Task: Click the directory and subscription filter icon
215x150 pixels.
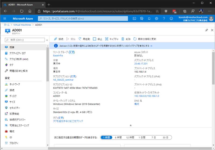Action: [x=142, y=18]
